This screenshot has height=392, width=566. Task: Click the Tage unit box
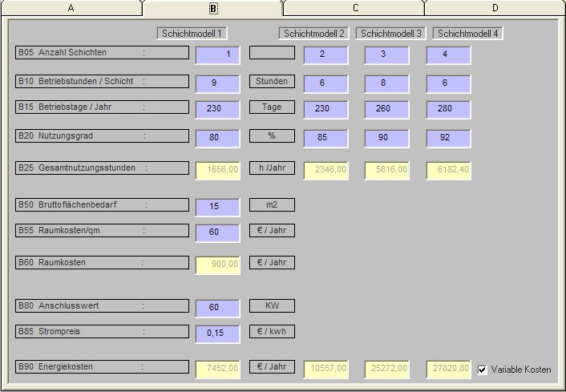pos(272,107)
